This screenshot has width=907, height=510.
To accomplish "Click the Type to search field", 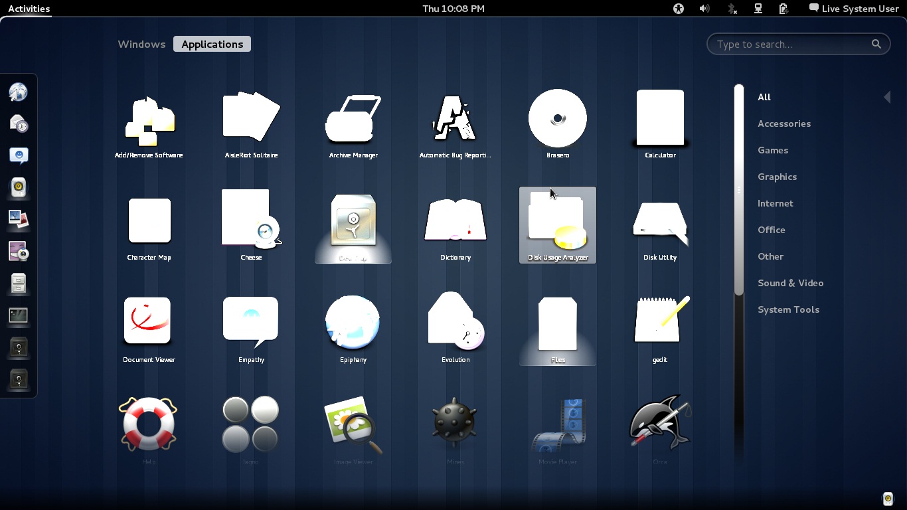I will tap(791, 44).
